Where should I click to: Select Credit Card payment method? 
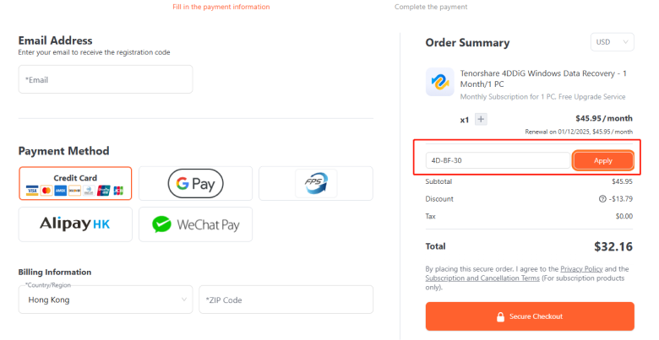[75, 183]
